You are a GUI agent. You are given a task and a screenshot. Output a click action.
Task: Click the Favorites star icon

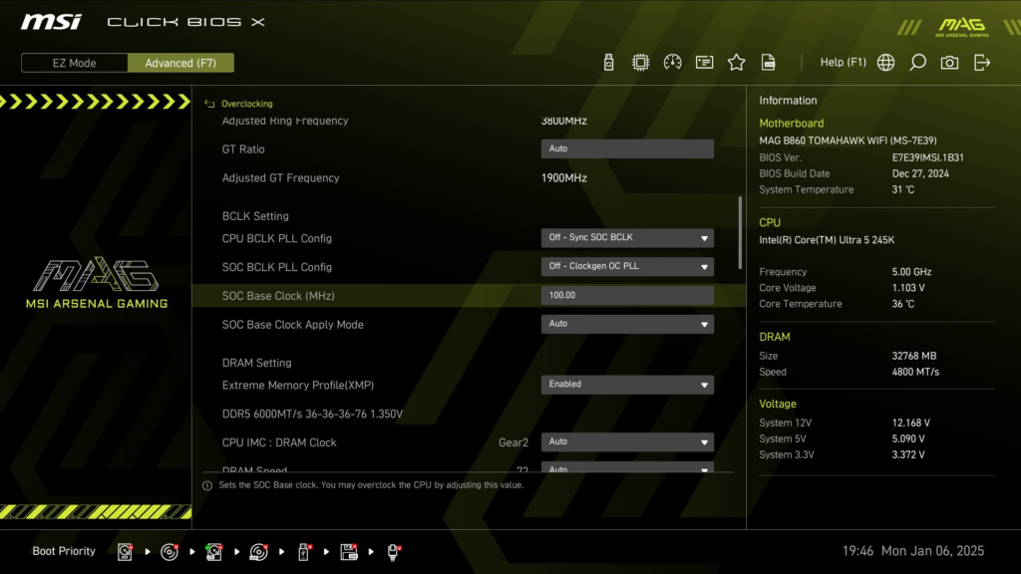pos(736,61)
